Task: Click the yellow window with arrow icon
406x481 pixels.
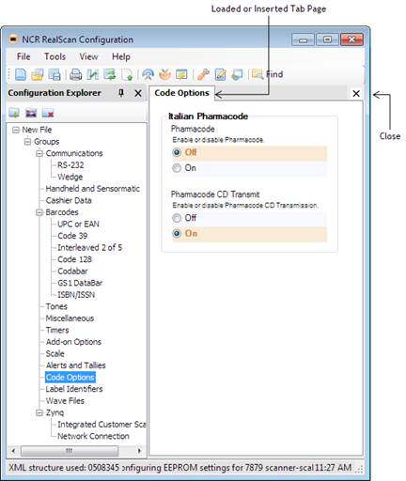Action: tap(181, 74)
